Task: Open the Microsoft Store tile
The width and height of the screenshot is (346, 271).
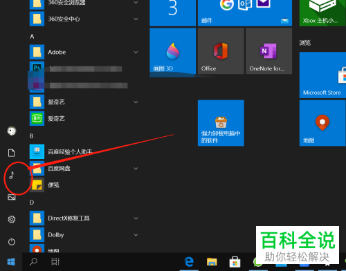Action: click(322, 75)
